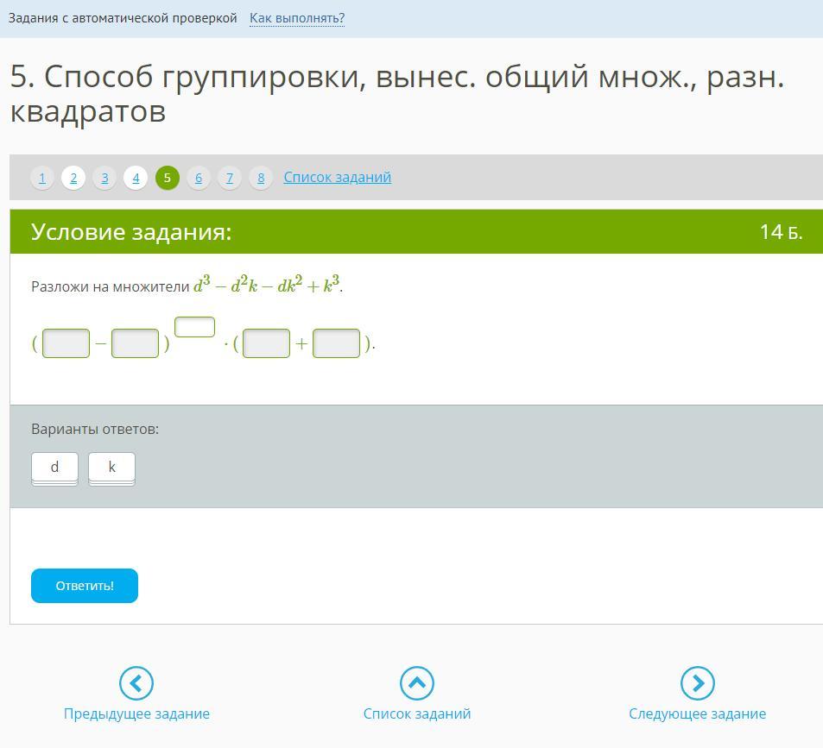Open the 'Как выполнять?' help link

pyautogui.click(x=297, y=18)
